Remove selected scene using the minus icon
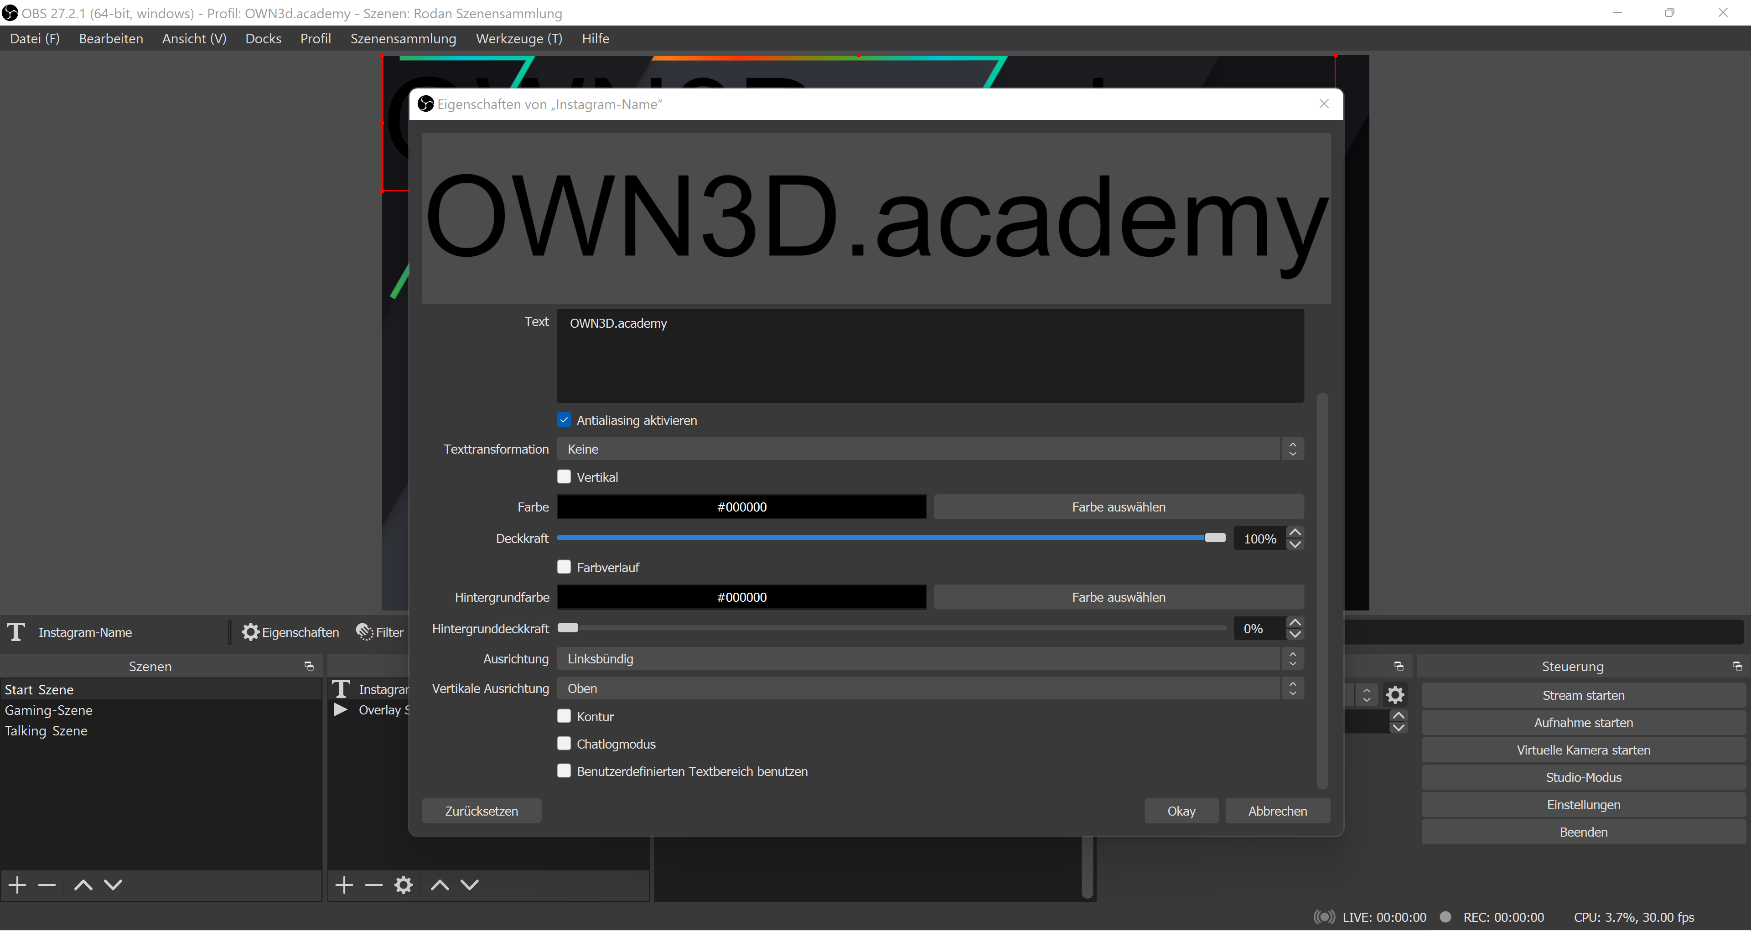The width and height of the screenshot is (1751, 931). coord(46,885)
